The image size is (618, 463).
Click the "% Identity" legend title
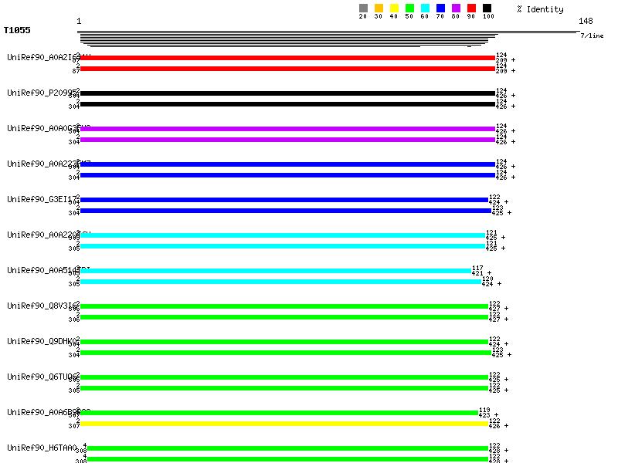(540, 9)
